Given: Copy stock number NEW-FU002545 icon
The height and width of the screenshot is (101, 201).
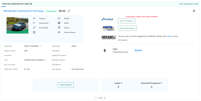Looking at the screenshot, I should coord(40,46).
